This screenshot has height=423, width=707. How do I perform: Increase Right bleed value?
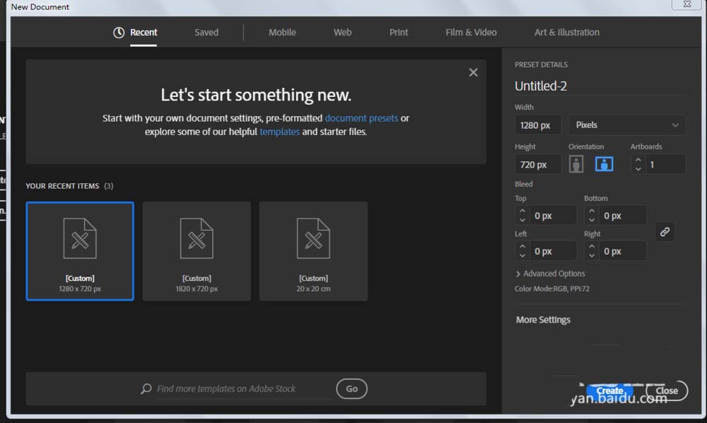pyautogui.click(x=592, y=247)
